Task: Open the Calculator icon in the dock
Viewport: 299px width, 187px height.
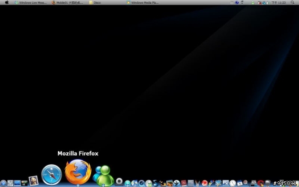Action: [191, 183]
